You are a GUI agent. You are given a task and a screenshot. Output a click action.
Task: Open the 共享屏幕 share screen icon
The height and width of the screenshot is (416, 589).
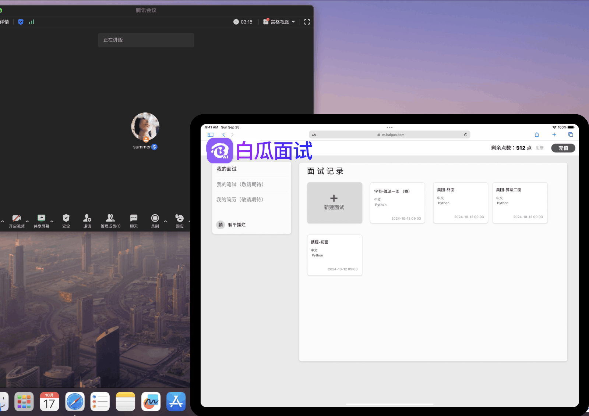point(41,218)
